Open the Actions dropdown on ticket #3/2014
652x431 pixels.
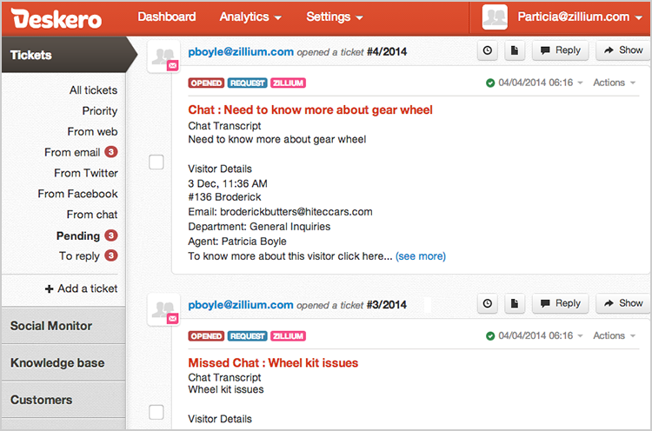pos(614,335)
